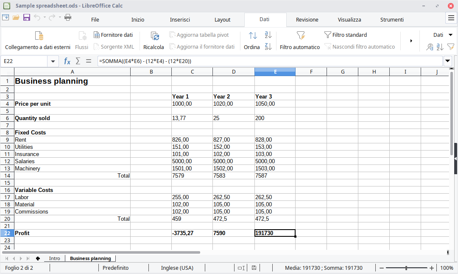Sort ascending with the A-Z icon
The width and height of the screenshot is (458, 274).
pyautogui.click(x=268, y=35)
